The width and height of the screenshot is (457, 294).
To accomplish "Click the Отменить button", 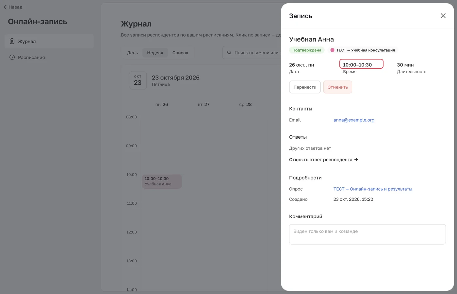I will pyautogui.click(x=337, y=87).
